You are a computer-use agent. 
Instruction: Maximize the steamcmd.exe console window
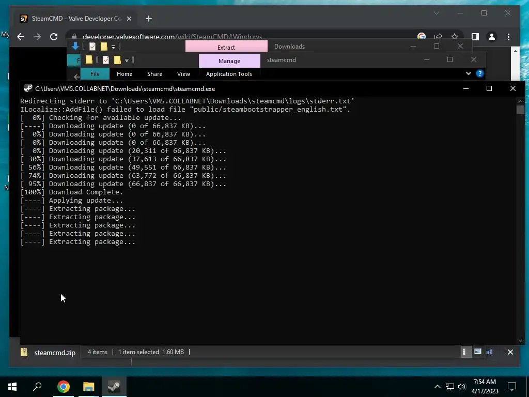click(489, 88)
